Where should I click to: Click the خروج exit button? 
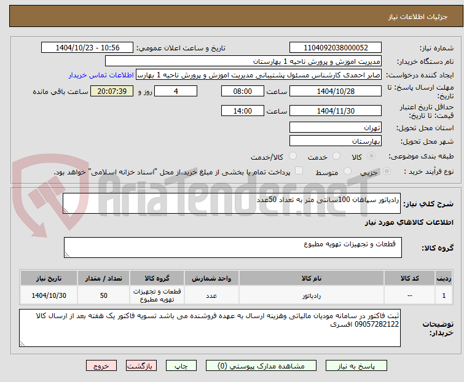(x=101, y=366)
